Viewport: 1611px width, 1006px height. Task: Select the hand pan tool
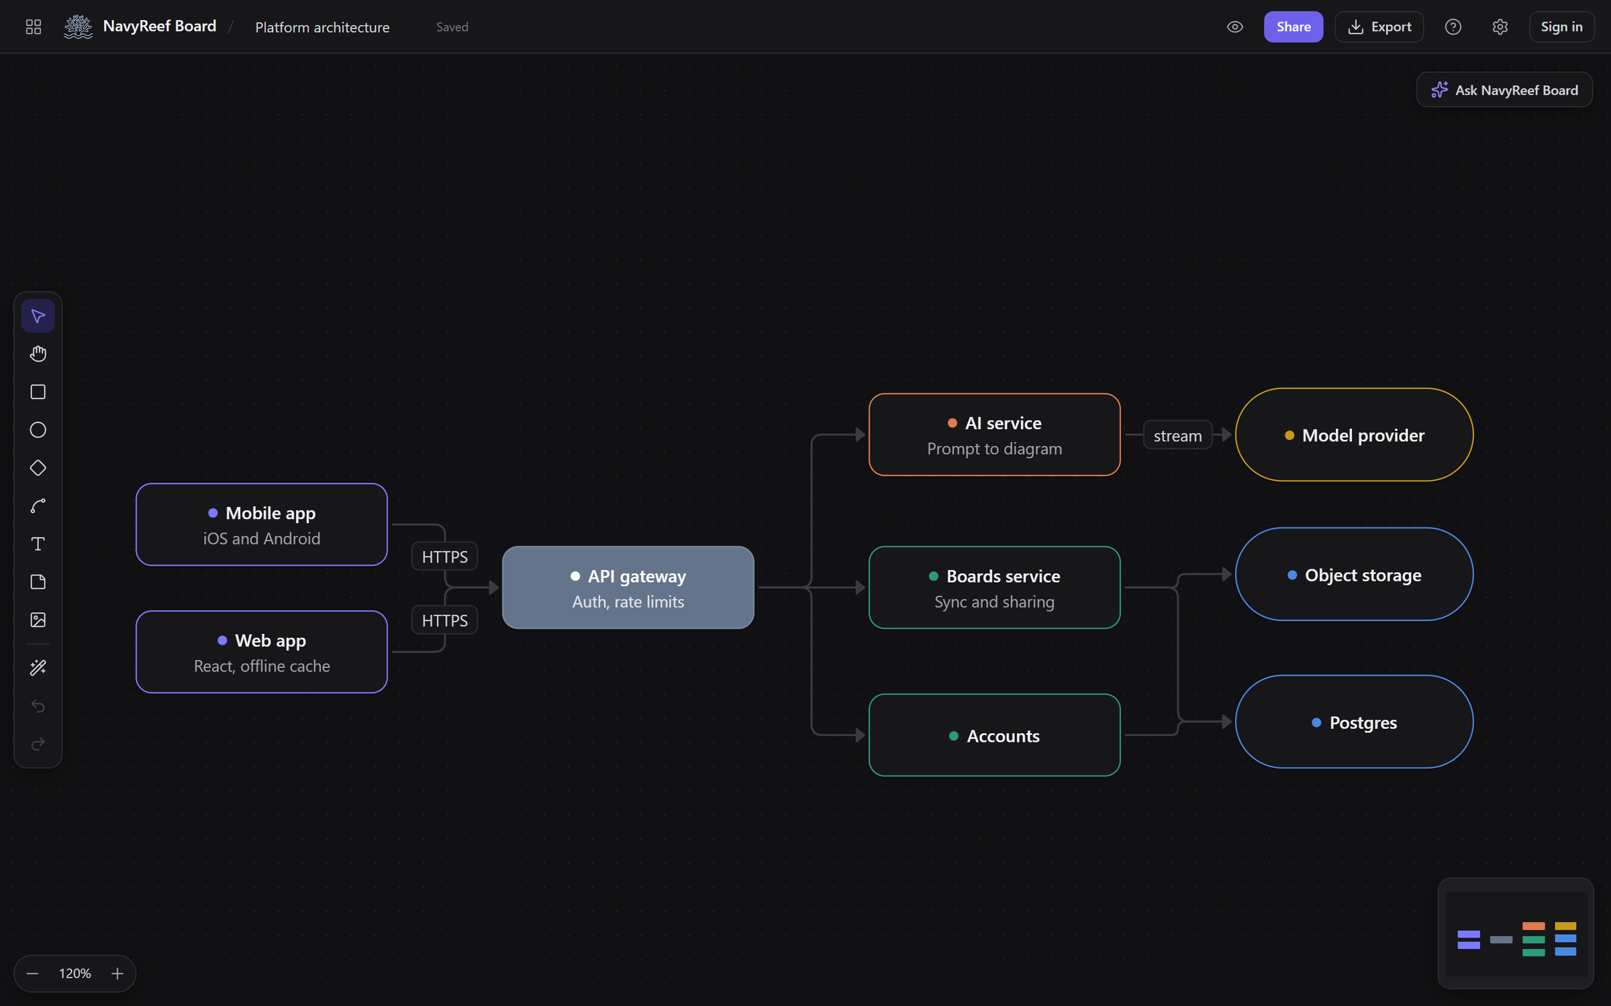click(x=38, y=354)
